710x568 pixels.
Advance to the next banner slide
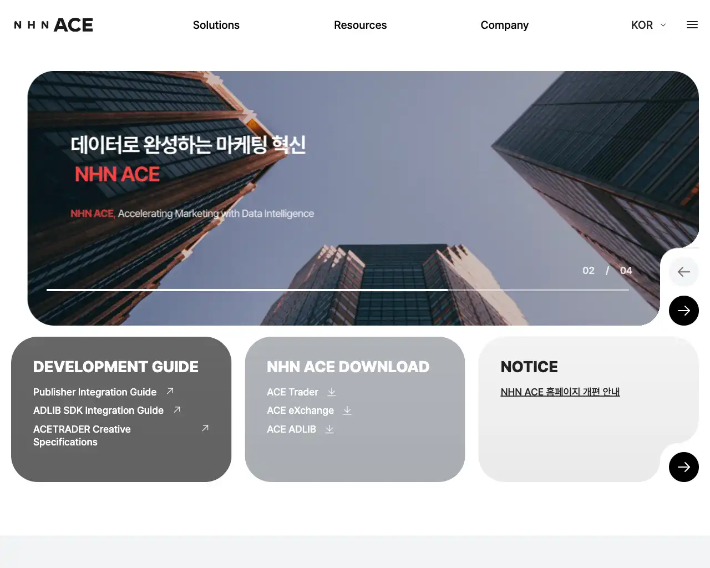(x=683, y=311)
